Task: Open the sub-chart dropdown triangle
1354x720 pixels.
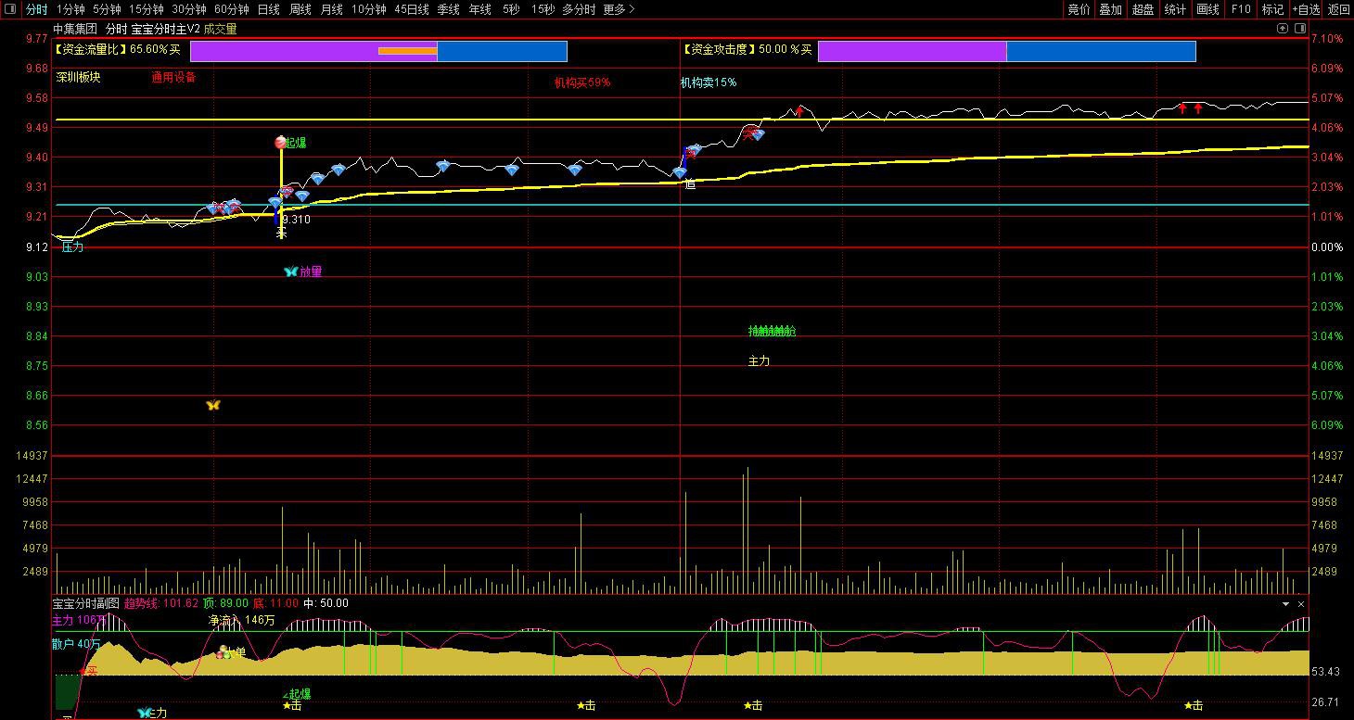Action: (1285, 604)
